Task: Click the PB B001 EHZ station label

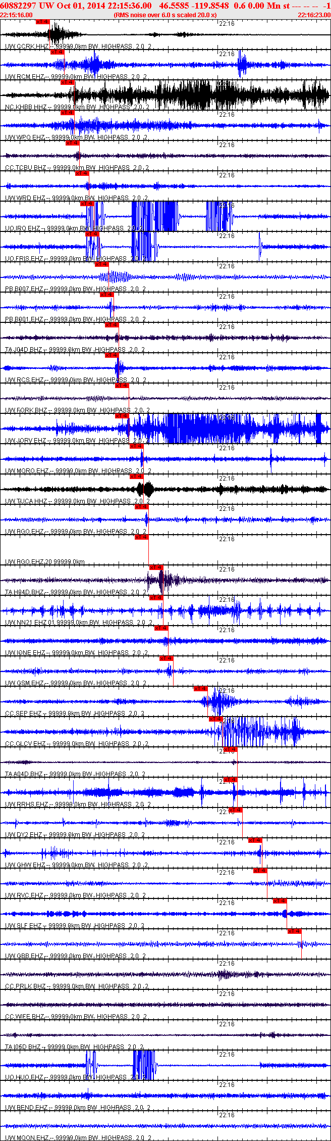Action: pos(75,319)
